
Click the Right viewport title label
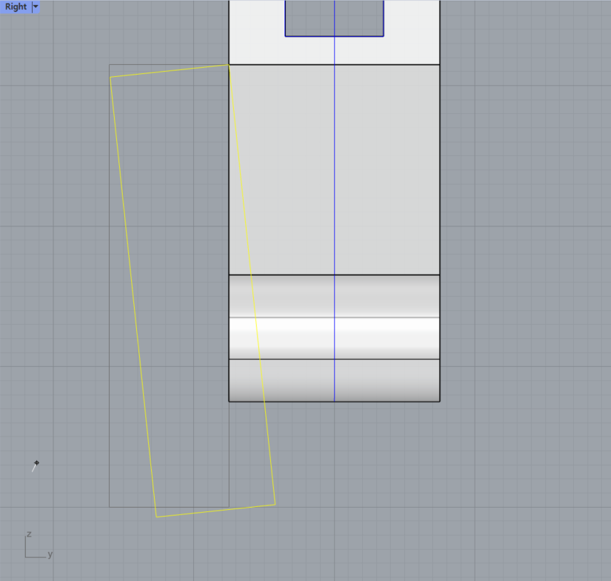click(x=16, y=6)
